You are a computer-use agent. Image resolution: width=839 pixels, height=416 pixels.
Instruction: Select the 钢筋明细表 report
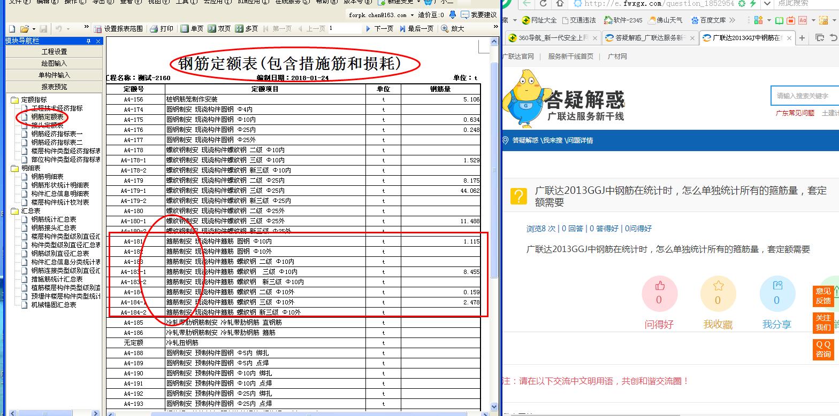click(47, 177)
